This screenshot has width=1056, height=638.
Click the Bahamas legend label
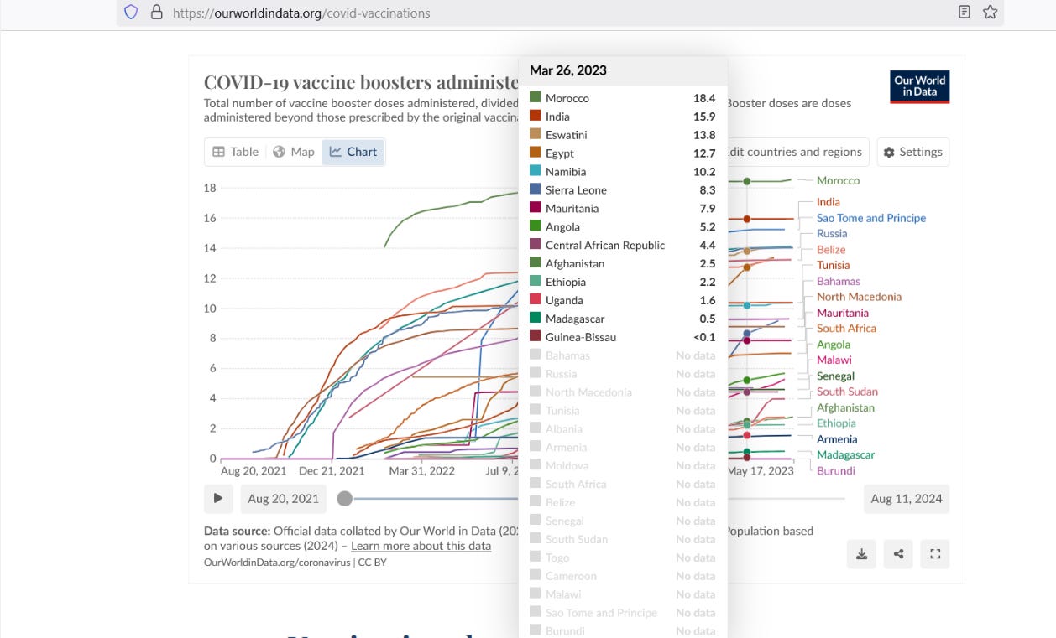pyautogui.click(x=839, y=282)
